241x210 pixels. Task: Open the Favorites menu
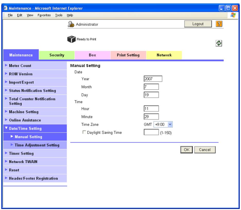pyautogui.click(x=44, y=15)
